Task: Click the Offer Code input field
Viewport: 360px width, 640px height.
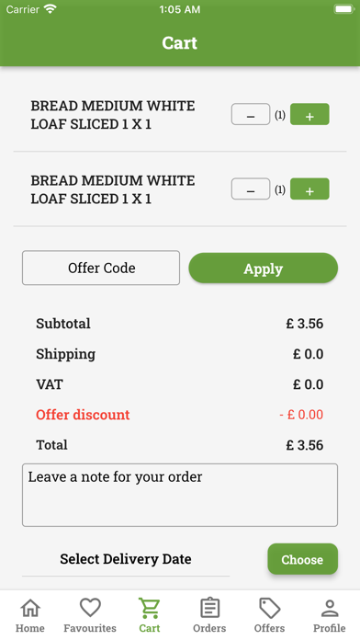Action: pyautogui.click(x=101, y=268)
